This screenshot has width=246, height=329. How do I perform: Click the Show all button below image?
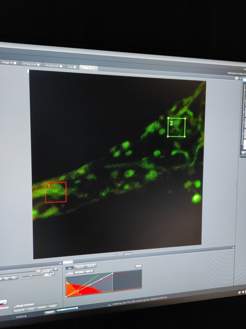(128, 254)
